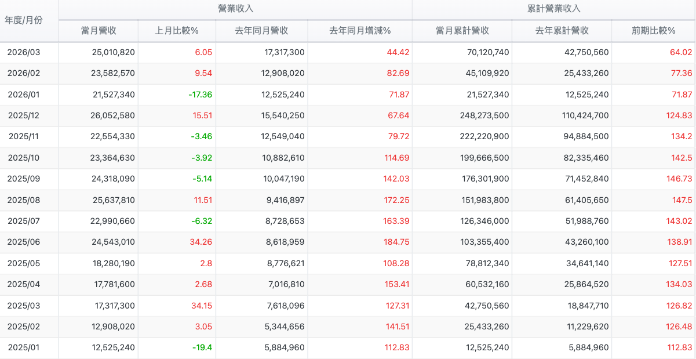Select the 前期比較% column header
The height and width of the screenshot is (359, 696).
coord(653,31)
